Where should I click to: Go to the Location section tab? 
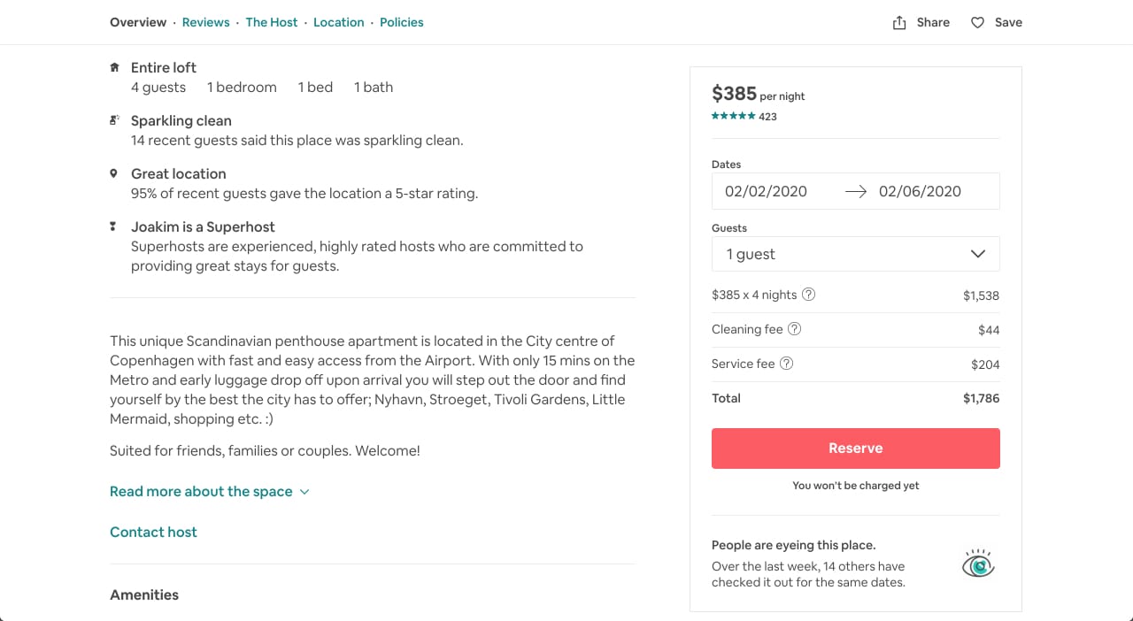[x=338, y=22]
